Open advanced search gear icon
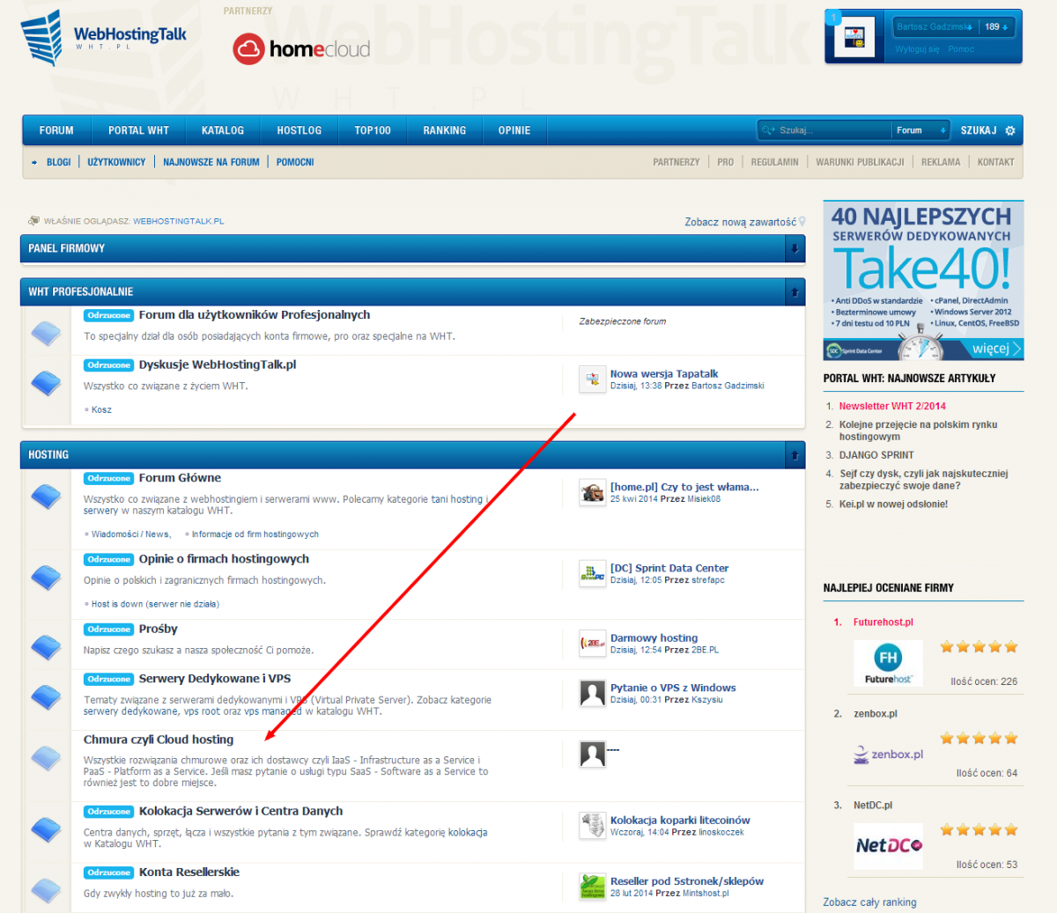This screenshot has width=1057, height=913. (1010, 130)
